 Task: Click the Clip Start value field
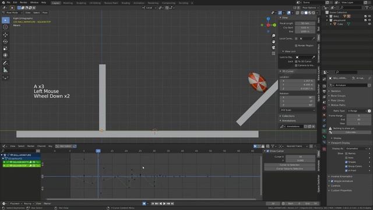[x=305, y=28]
